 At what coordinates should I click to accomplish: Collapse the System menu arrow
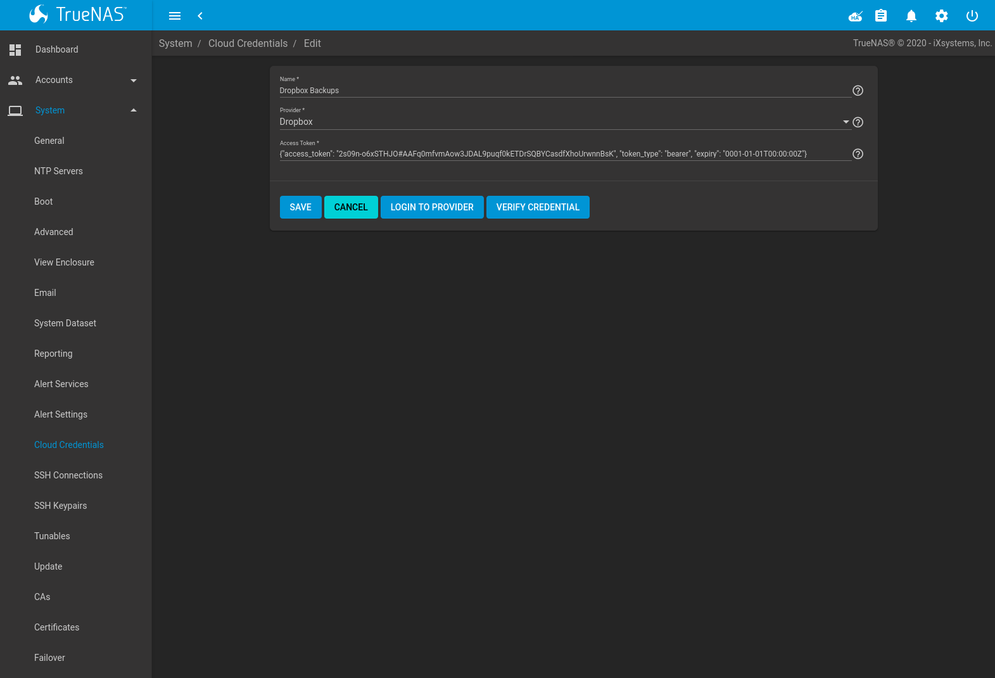tap(134, 110)
